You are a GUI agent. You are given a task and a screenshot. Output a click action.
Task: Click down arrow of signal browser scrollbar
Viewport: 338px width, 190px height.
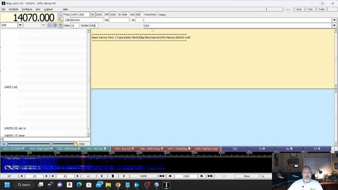pyautogui.click(x=88, y=135)
